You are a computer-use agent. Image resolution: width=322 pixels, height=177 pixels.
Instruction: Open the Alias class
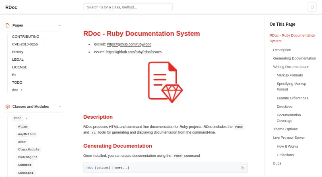(x=23, y=126)
